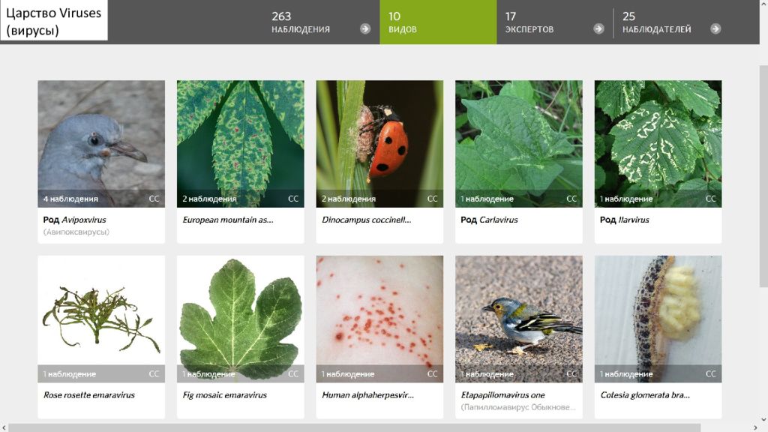768x432 pixels.
Task: Click the vertical scrollbar on the right
Action: [763, 176]
